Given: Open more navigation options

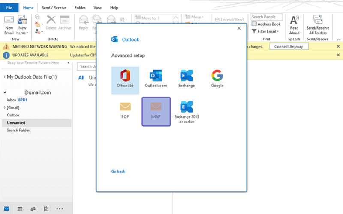Looking at the screenshot, I should pos(60,209).
